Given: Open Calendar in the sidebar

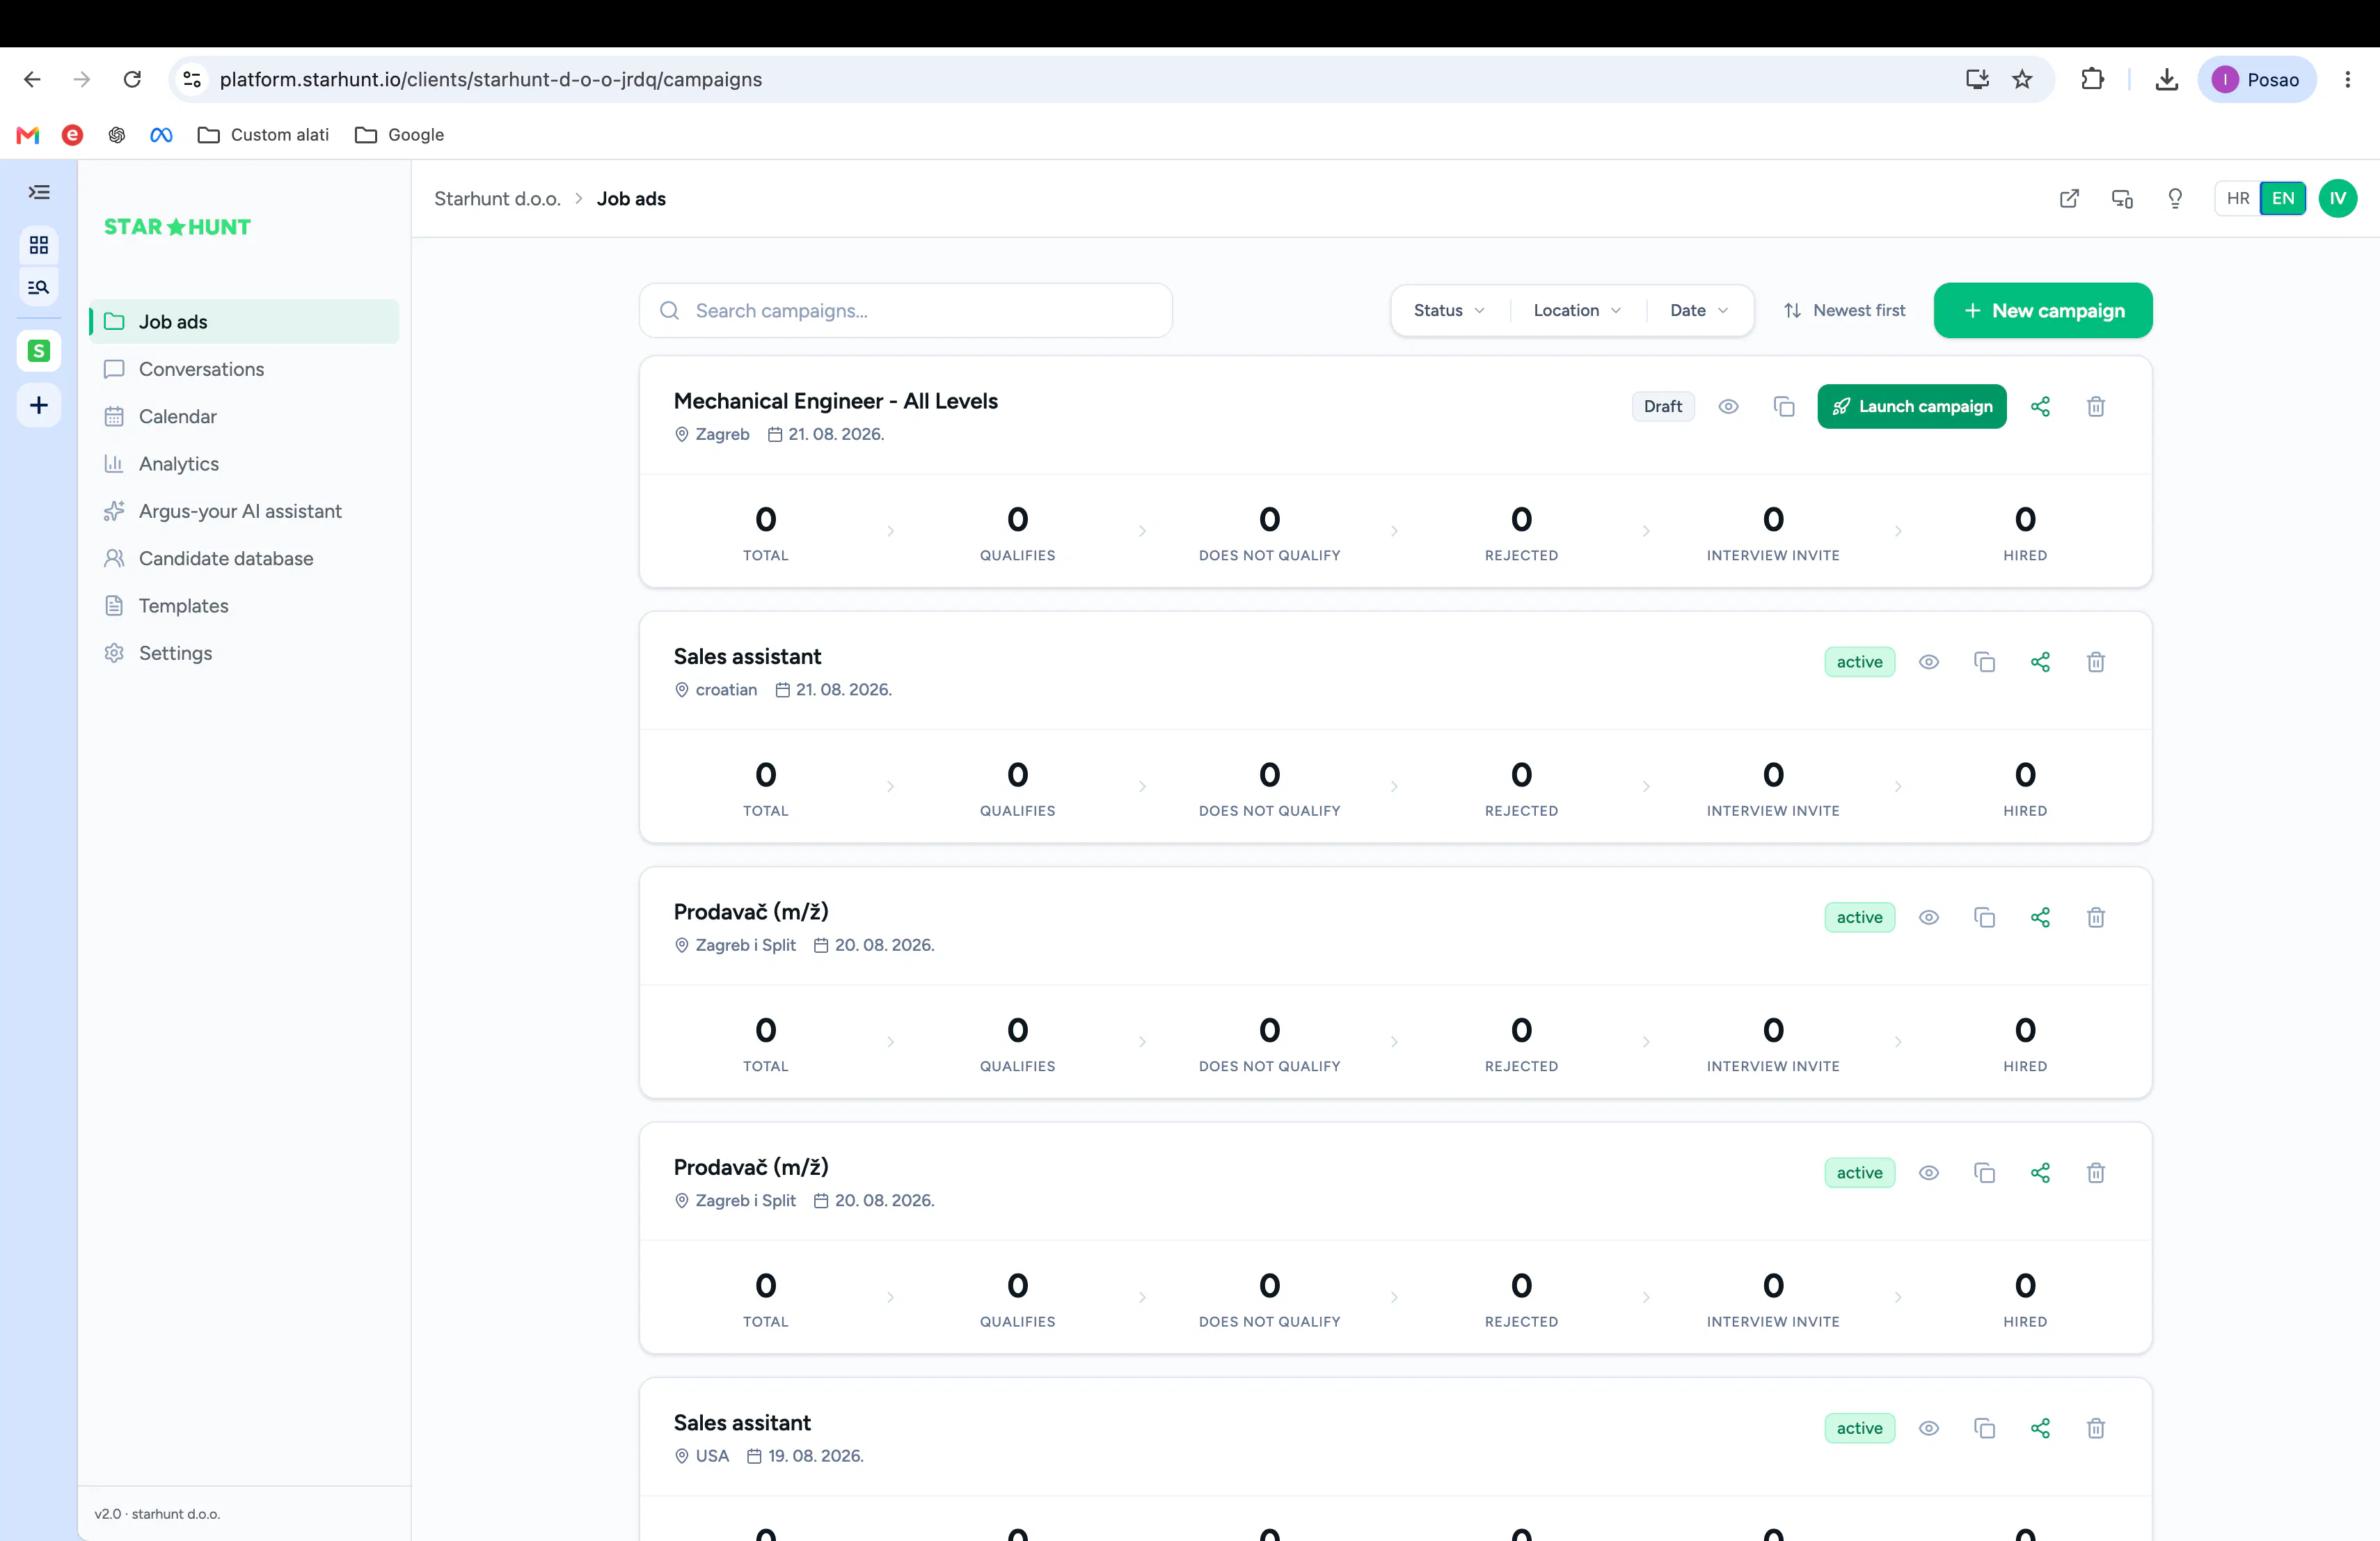Looking at the screenshot, I should (244, 417).
